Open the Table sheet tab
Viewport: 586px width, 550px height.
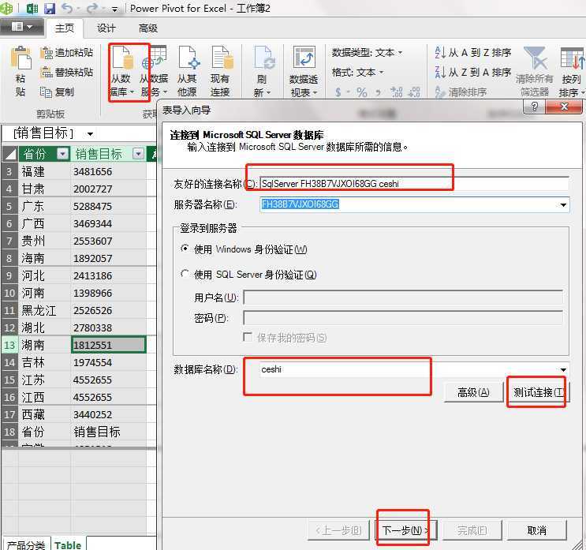coord(68,544)
